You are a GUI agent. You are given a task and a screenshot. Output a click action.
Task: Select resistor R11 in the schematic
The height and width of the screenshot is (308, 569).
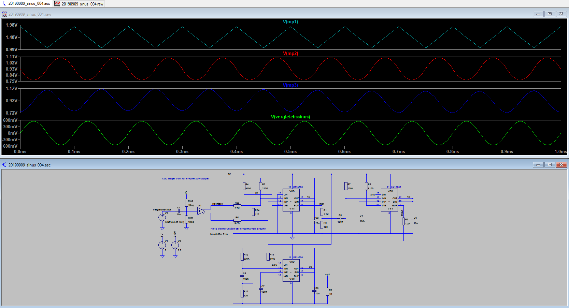point(268,256)
